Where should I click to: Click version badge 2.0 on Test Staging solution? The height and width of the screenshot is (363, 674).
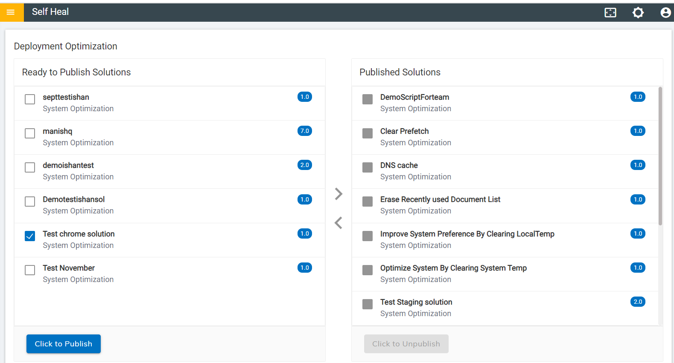(638, 302)
